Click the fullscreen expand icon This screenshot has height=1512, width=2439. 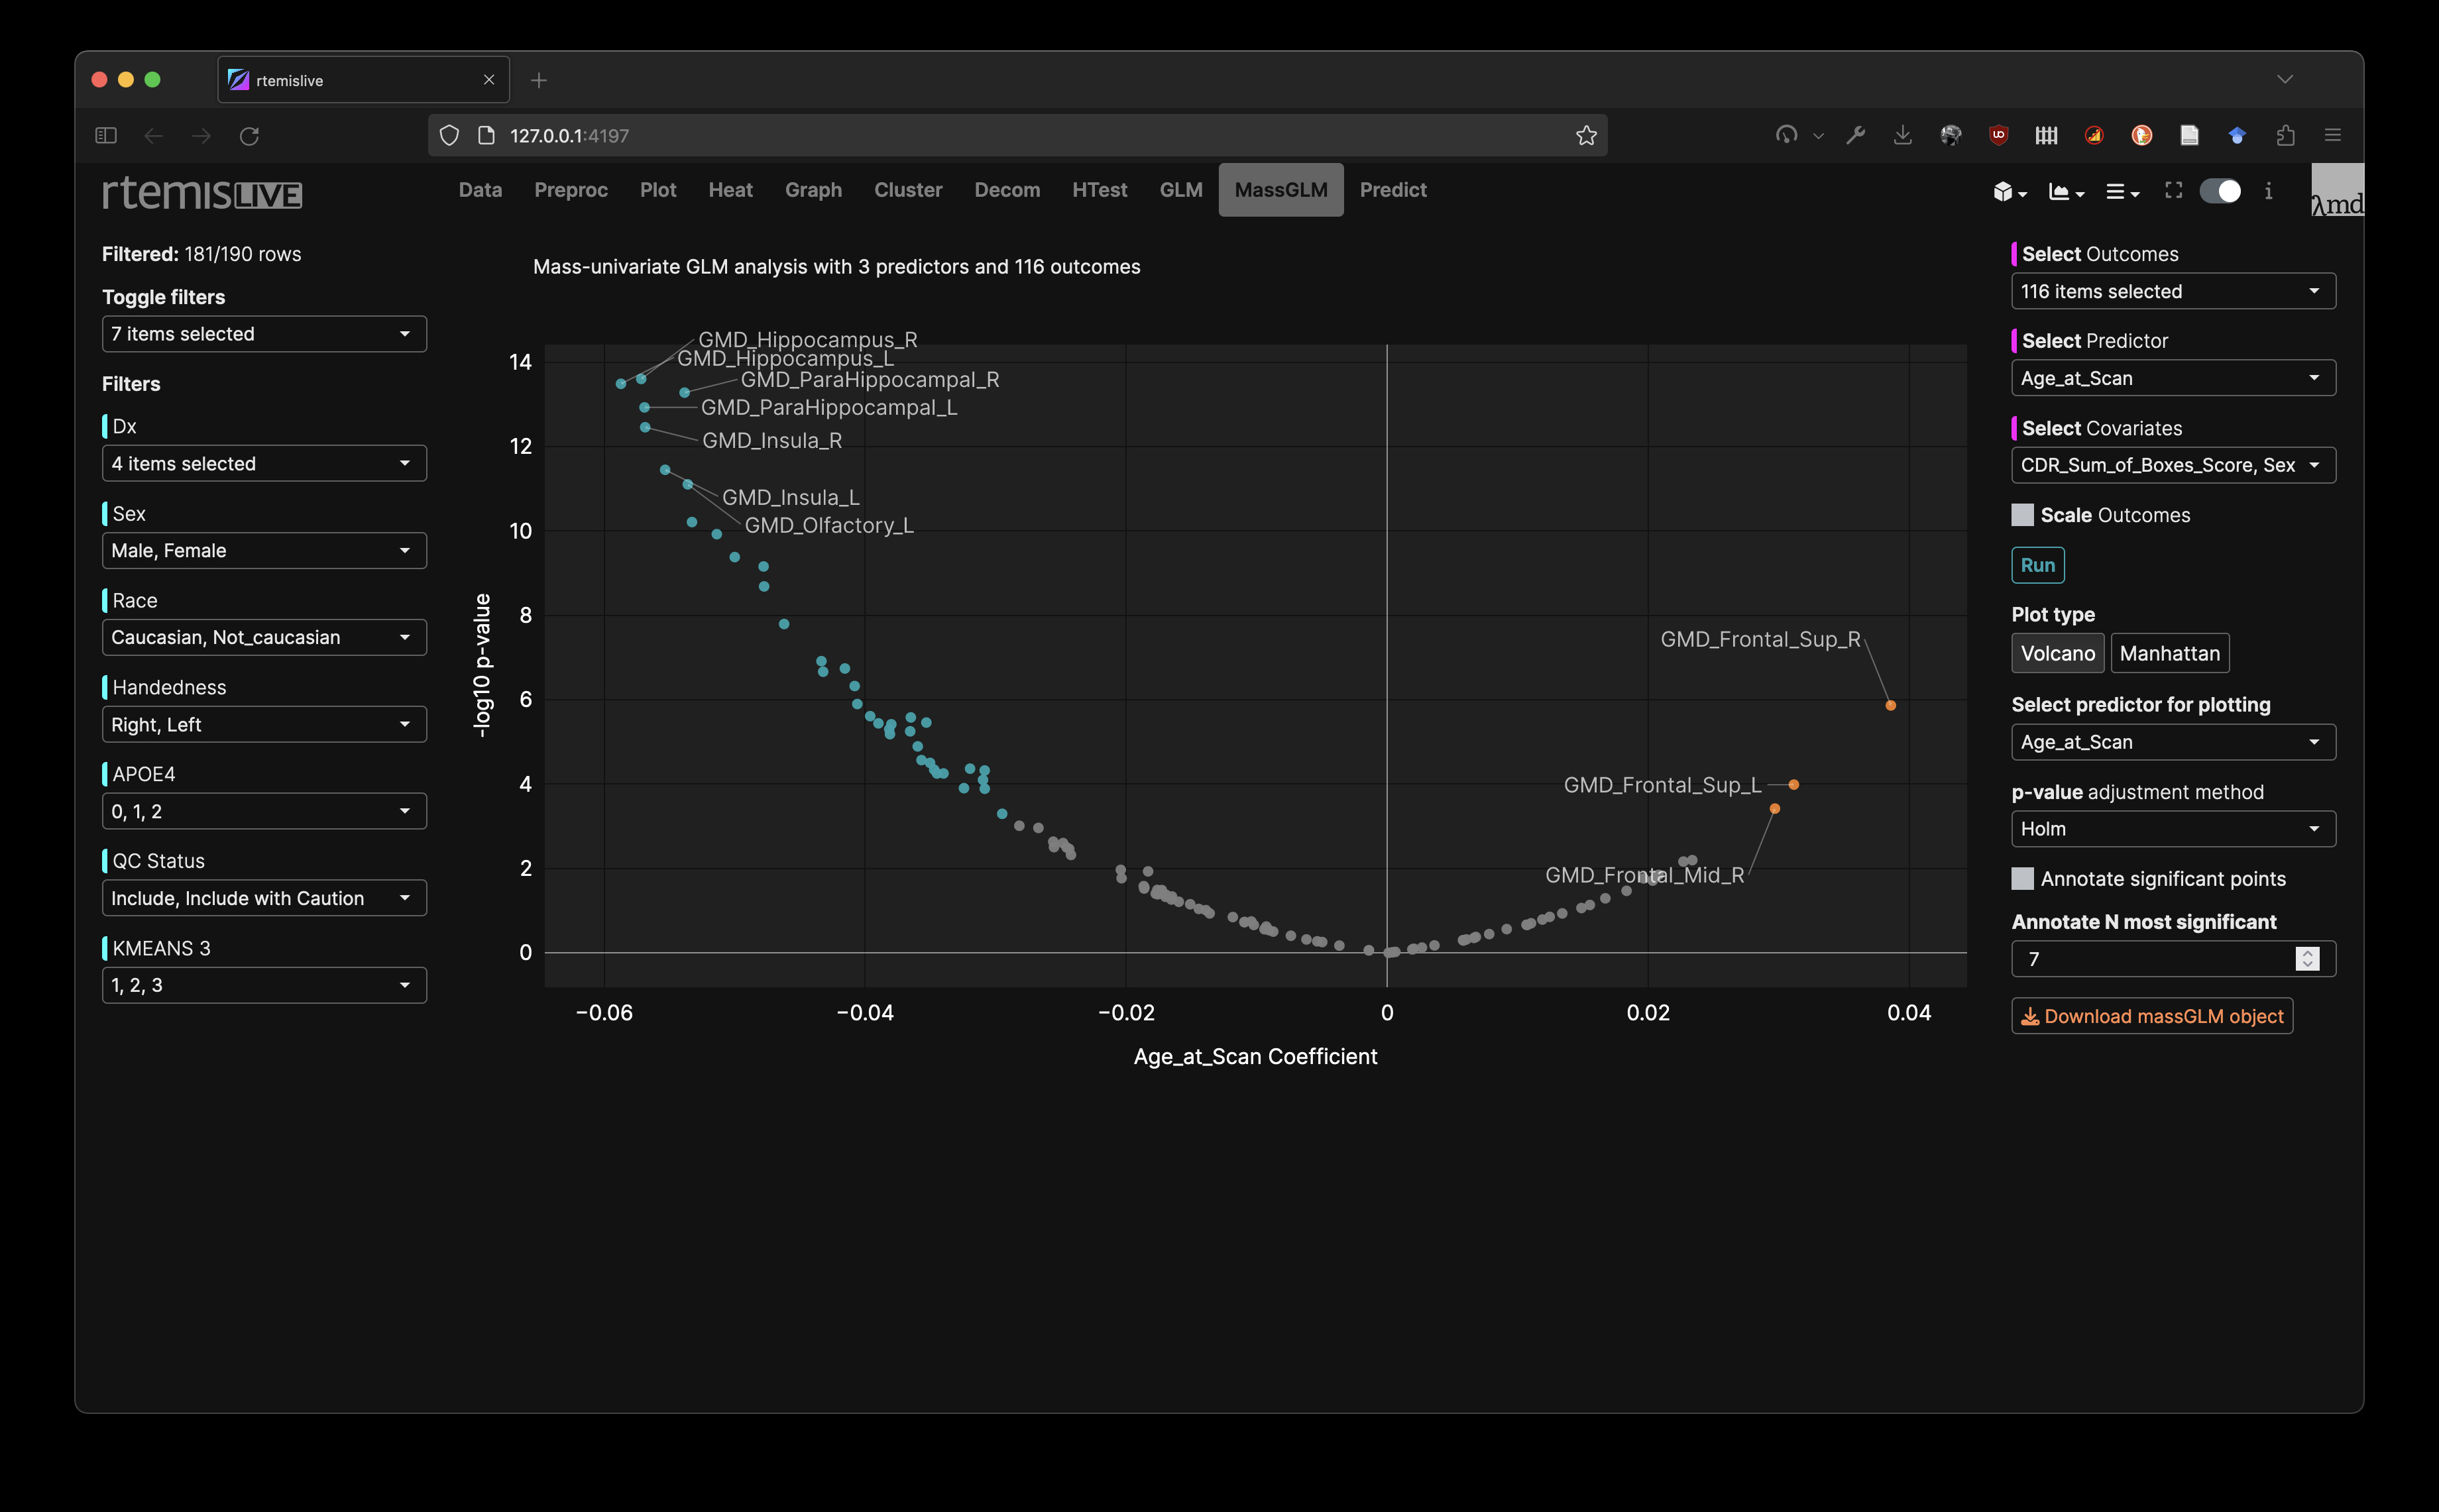pyautogui.click(x=2173, y=190)
